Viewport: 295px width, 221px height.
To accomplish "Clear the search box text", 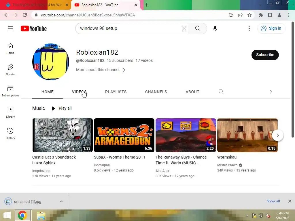I will [x=184, y=28].
